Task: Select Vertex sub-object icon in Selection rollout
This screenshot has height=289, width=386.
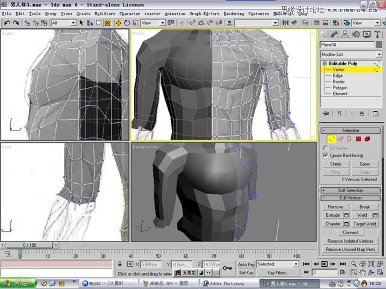Action: pyautogui.click(x=331, y=139)
